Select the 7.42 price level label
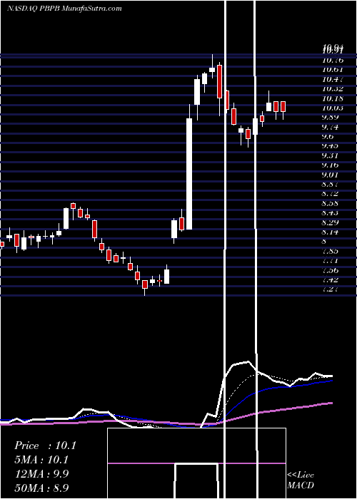Viewport: 357px width, 499px height. (330, 279)
